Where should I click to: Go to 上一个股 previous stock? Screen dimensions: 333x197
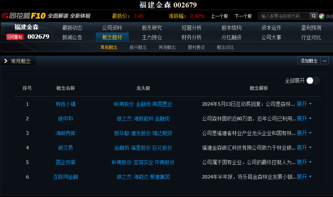[219, 16]
